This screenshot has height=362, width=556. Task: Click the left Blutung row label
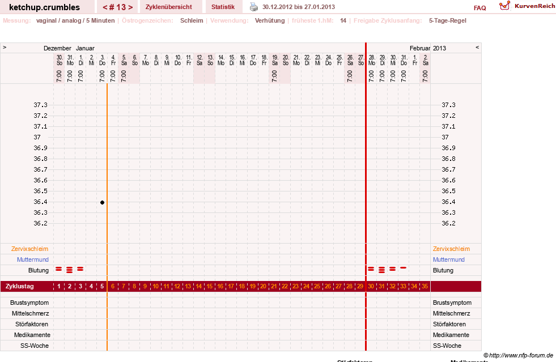(39, 270)
